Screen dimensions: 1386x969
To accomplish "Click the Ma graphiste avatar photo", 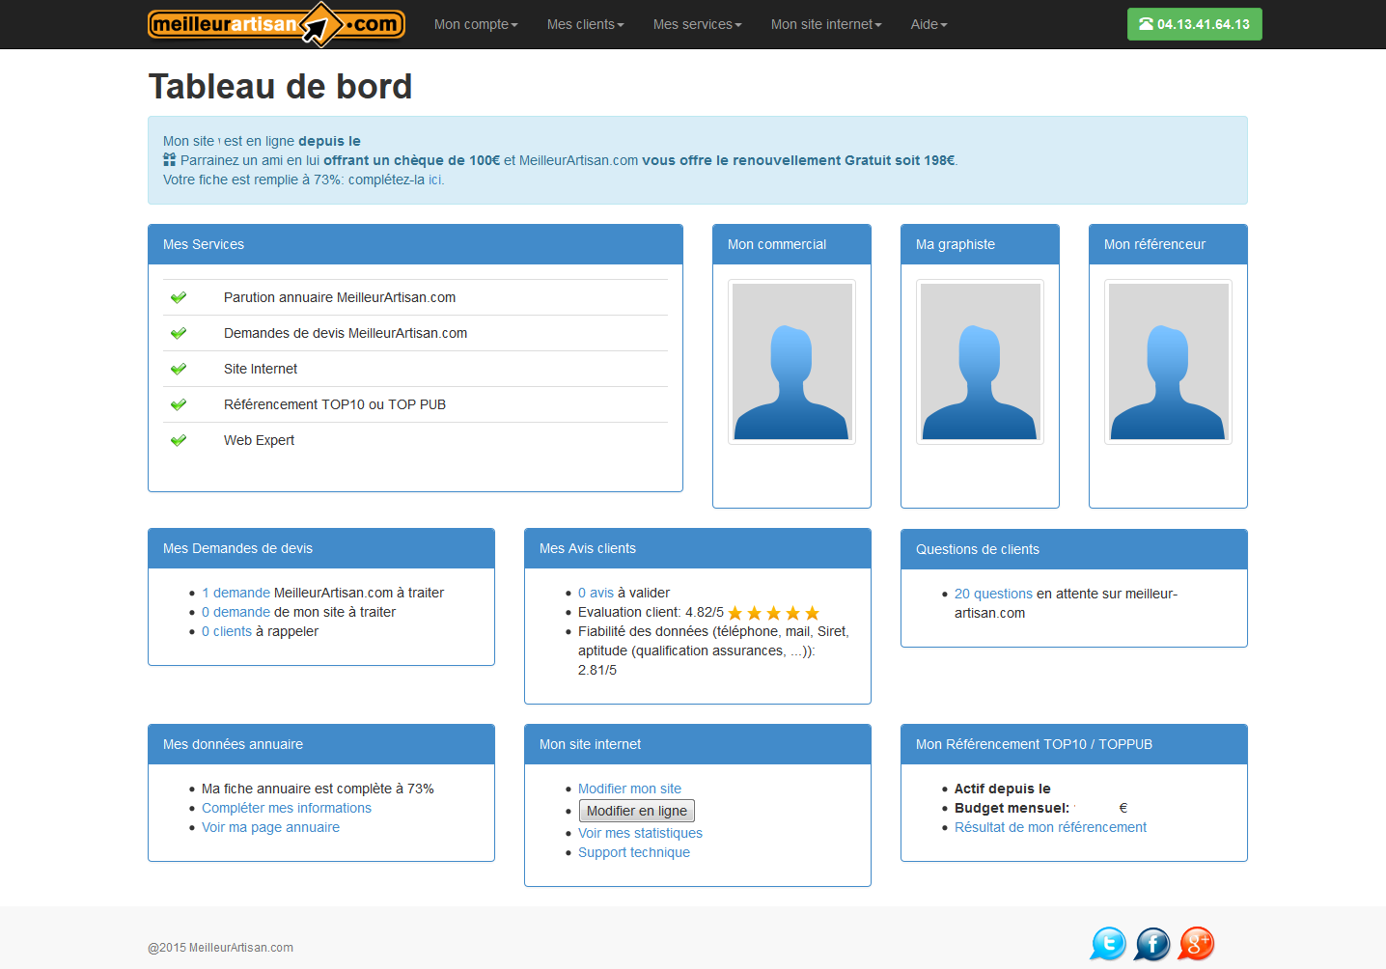I will click(980, 362).
